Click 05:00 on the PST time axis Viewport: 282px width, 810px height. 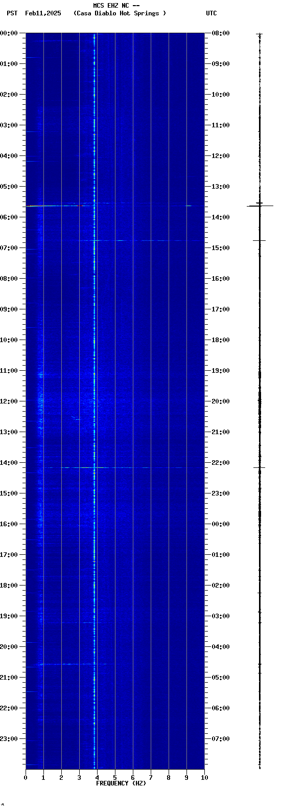[9, 187]
